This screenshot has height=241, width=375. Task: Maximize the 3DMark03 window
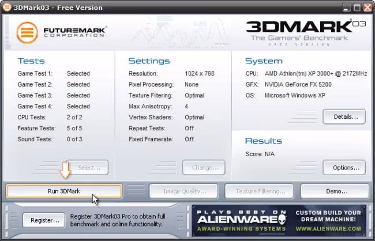tap(357, 7)
